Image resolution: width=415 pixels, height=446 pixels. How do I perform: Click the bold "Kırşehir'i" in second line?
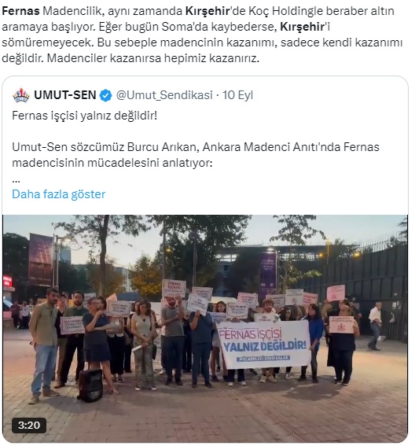pyautogui.click(x=305, y=27)
